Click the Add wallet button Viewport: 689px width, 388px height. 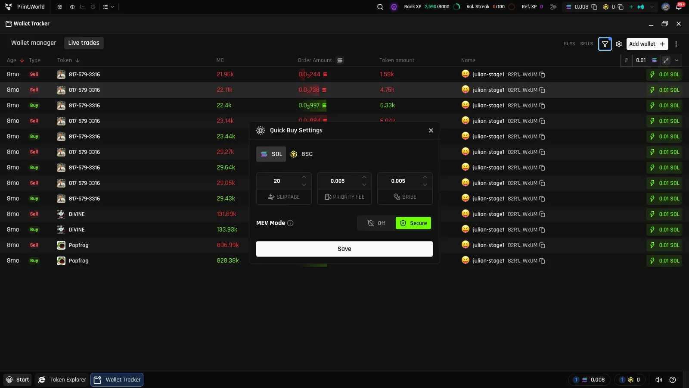[647, 44]
